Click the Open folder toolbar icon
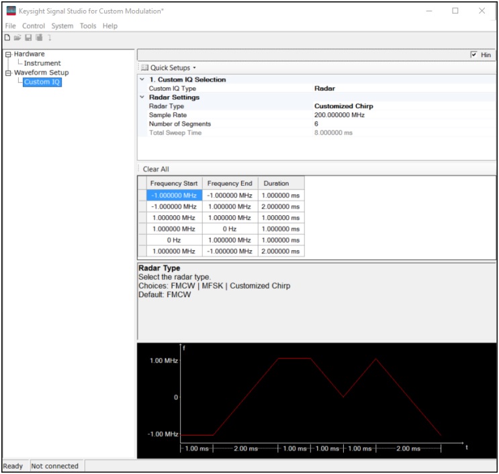 (17, 38)
